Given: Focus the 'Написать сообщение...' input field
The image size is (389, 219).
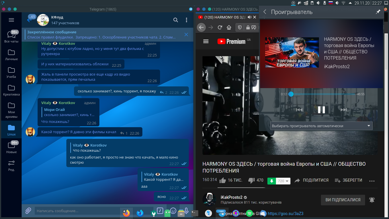Looking at the screenshot, I should 94,211.
